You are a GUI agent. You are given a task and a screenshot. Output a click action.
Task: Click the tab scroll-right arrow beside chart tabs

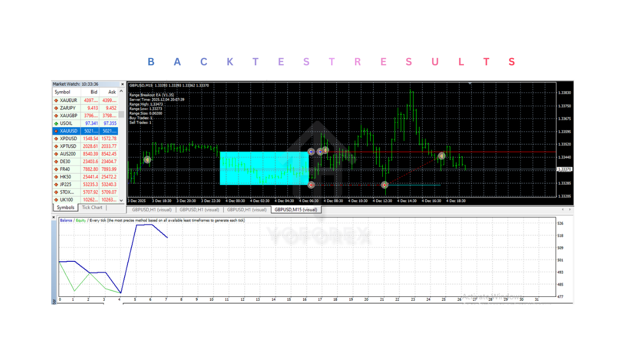click(x=569, y=209)
